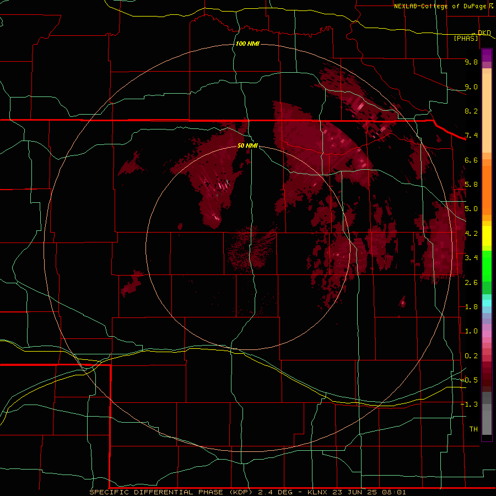
Task: Click the -0.5 value on color scale
Action: point(470,380)
